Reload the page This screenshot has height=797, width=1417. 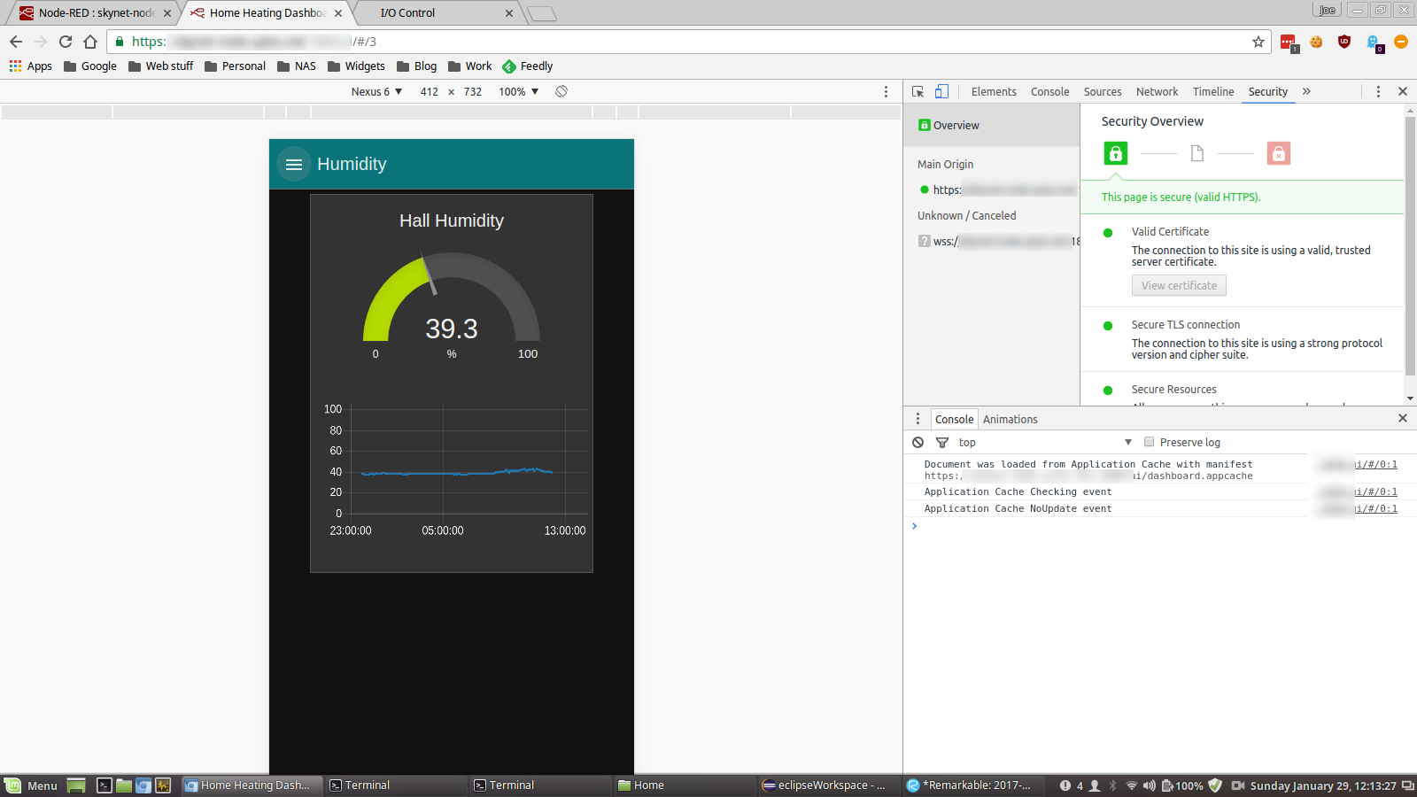[x=66, y=42]
